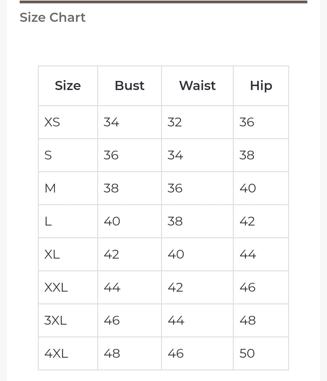Viewport: 327px width, 381px height.
Task: Click the hip value for size L
Action: [247, 221]
